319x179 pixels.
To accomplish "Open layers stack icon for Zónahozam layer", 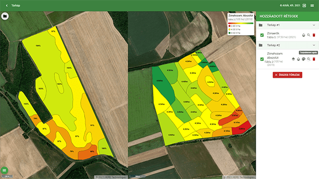I will (293, 59).
